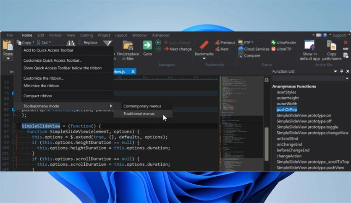Click the navigate back circle arrow
Screen dimensions: 351x203
coord(158,42)
